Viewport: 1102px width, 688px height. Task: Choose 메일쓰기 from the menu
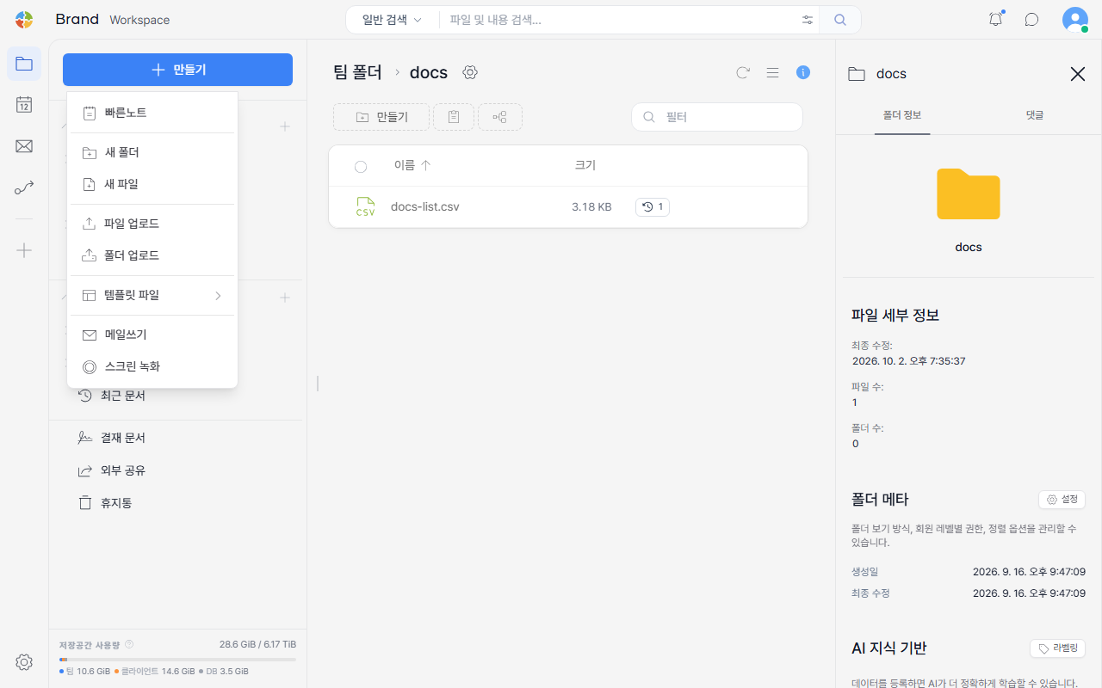[152, 335]
